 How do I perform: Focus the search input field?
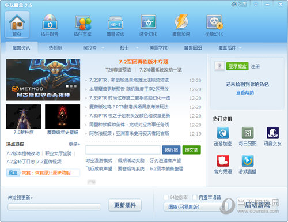tap(123, 150)
